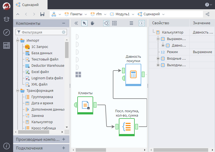Select the Давность покупки calculator node
This screenshot has width=215, height=152.
(133, 75)
